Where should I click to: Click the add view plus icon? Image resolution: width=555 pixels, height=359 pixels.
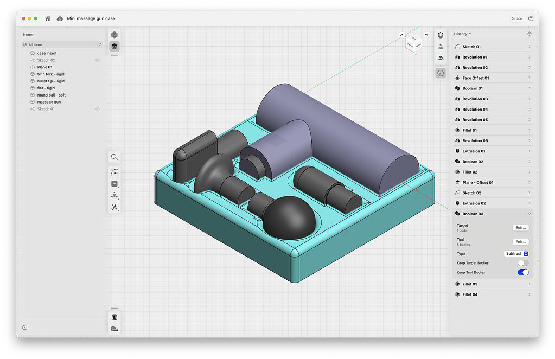point(114,184)
